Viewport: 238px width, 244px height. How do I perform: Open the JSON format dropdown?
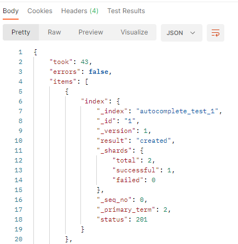click(x=182, y=33)
